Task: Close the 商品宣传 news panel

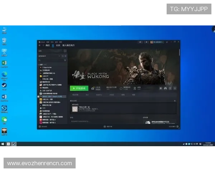Action: [x=176, y=101]
